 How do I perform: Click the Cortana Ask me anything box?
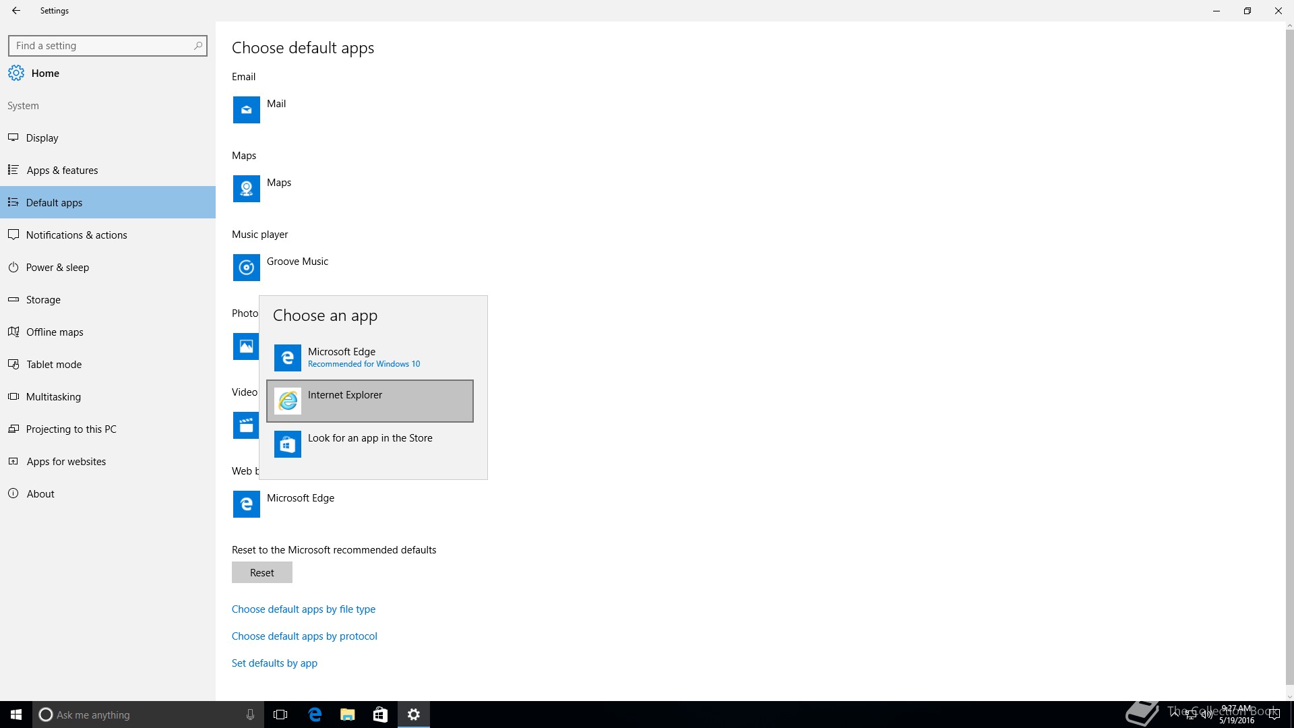[x=148, y=715]
